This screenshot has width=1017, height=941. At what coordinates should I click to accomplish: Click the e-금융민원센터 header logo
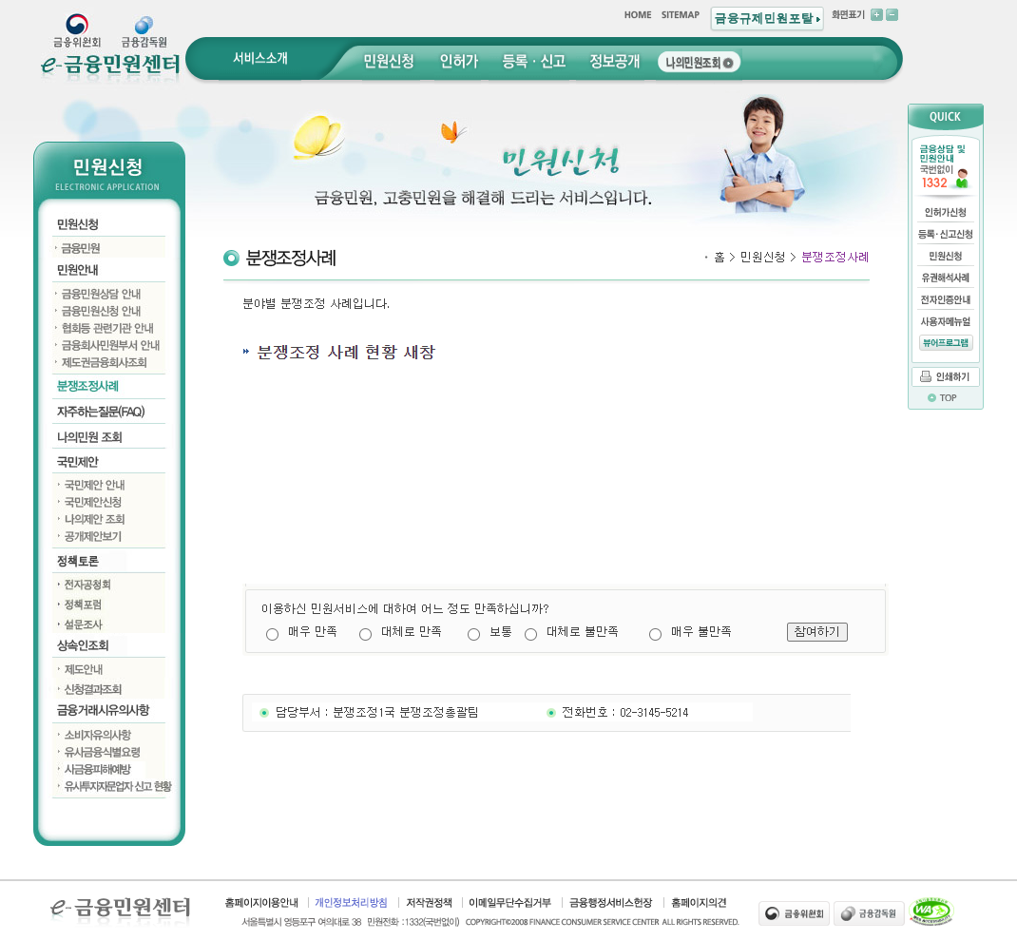(110, 64)
